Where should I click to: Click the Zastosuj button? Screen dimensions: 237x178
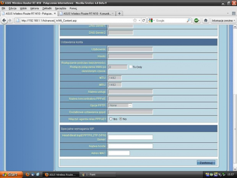(x=206, y=162)
